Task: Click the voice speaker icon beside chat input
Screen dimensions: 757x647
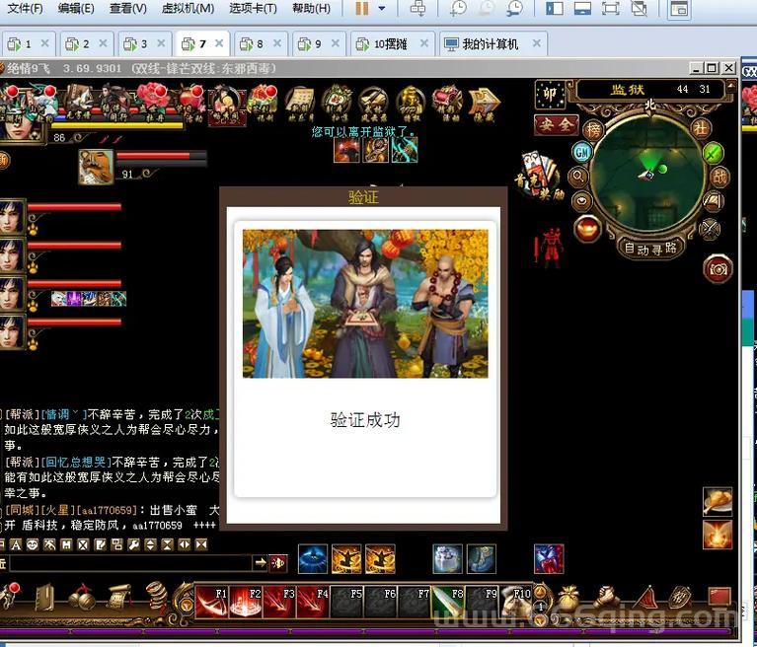Action: pyautogui.click(x=278, y=563)
